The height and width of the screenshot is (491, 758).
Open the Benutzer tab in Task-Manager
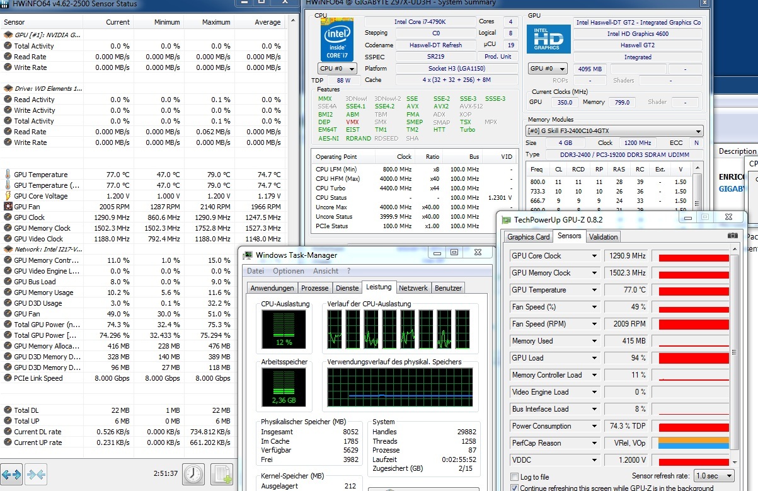(x=448, y=288)
